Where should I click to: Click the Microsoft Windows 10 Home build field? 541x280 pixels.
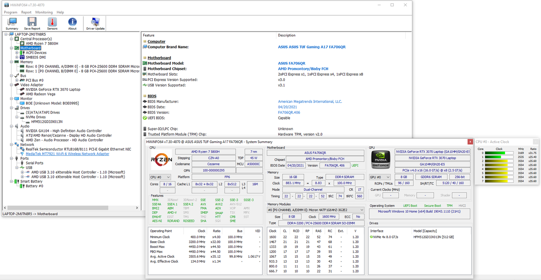pos(419,214)
